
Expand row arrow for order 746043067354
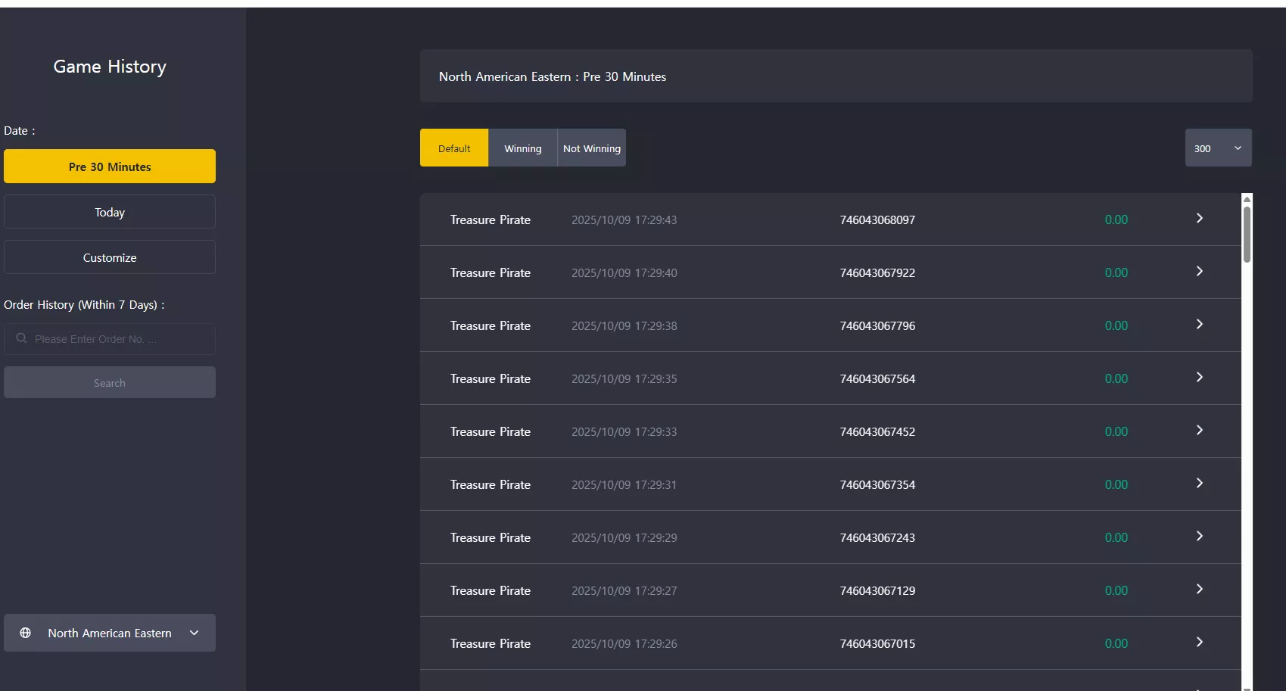[x=1200, y=483]
